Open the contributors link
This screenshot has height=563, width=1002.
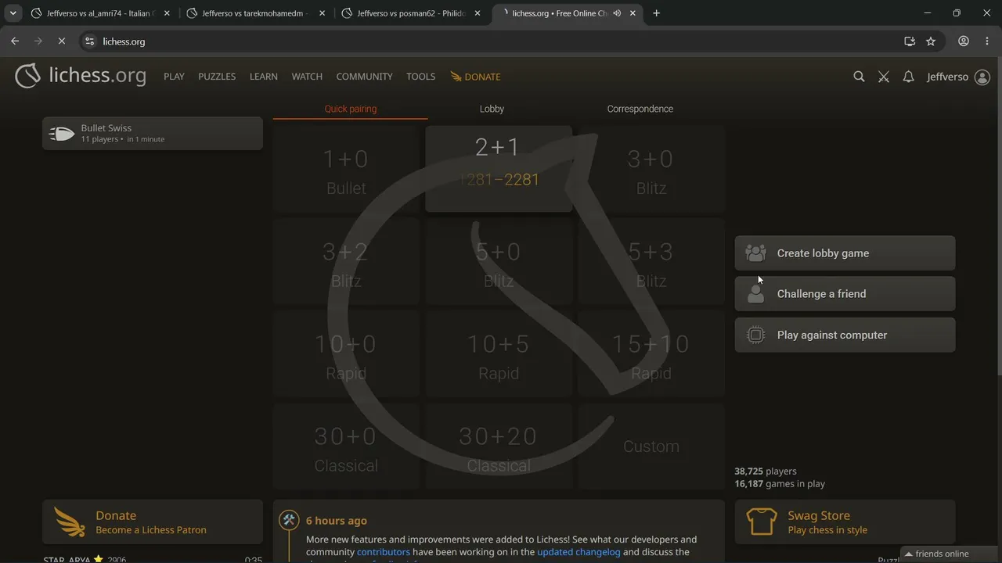[384, 552]
